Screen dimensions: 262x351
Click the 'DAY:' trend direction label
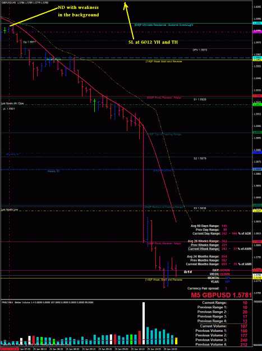pos(216,271)
